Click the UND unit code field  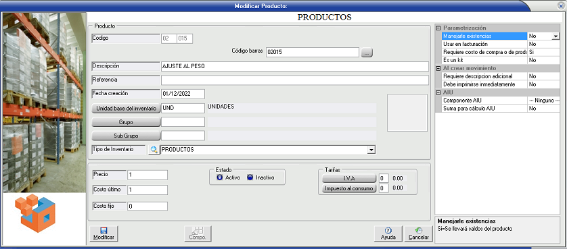click(183, 108)
